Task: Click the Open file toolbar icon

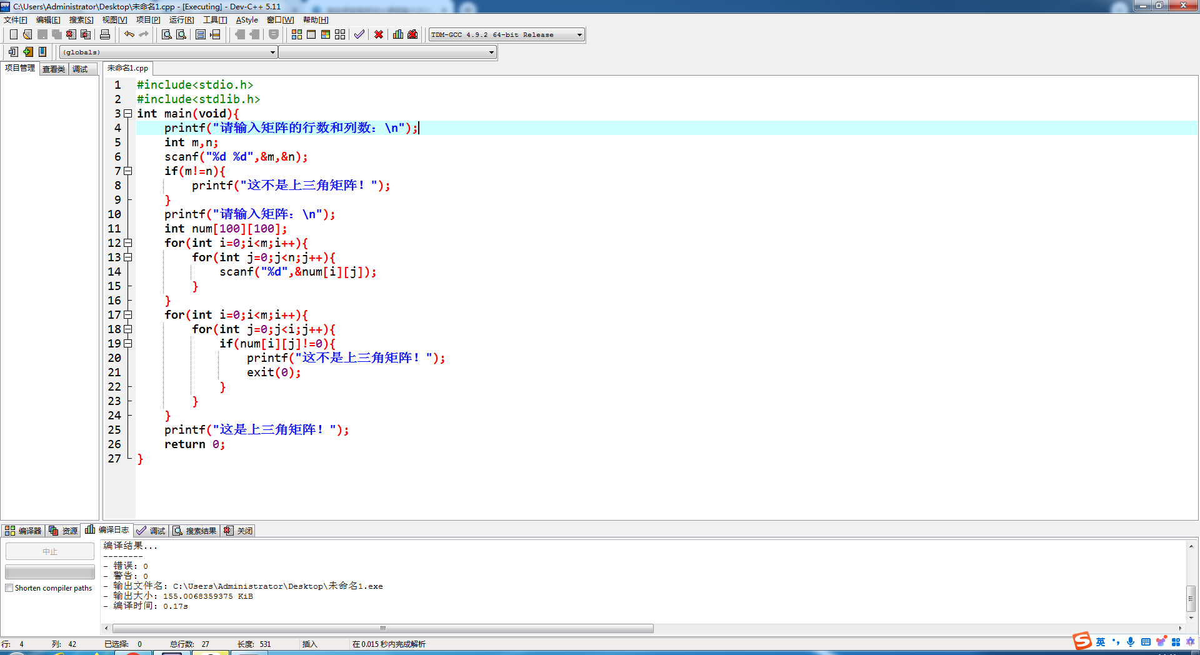Action: (x=27, y=34)
